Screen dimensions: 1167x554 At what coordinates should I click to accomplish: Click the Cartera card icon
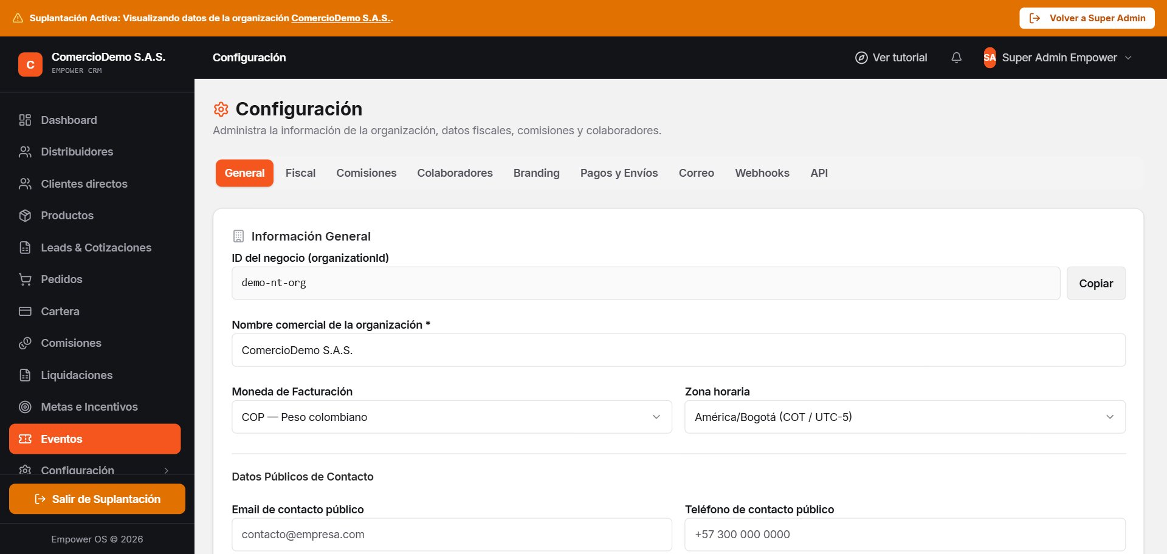[x=25, y=312]
